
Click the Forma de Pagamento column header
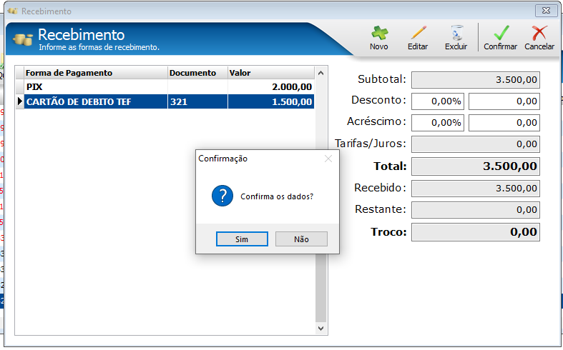[96, 73]
